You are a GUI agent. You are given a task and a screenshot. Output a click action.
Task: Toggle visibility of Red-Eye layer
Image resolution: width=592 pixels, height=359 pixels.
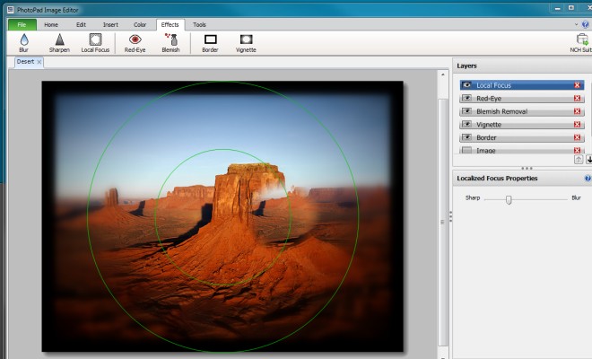[467, 98]
